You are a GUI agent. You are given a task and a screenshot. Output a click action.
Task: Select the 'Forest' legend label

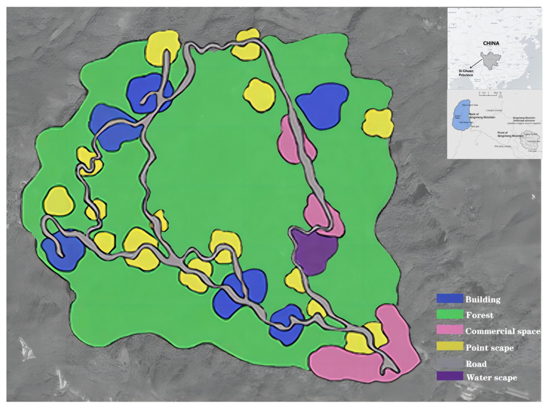(x=480, y=315)
